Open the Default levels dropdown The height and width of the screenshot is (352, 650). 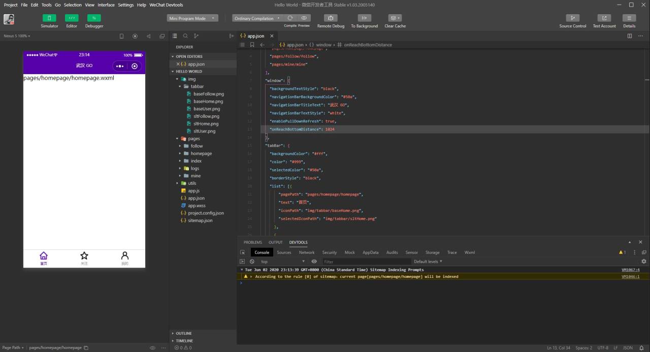(428, 262)
